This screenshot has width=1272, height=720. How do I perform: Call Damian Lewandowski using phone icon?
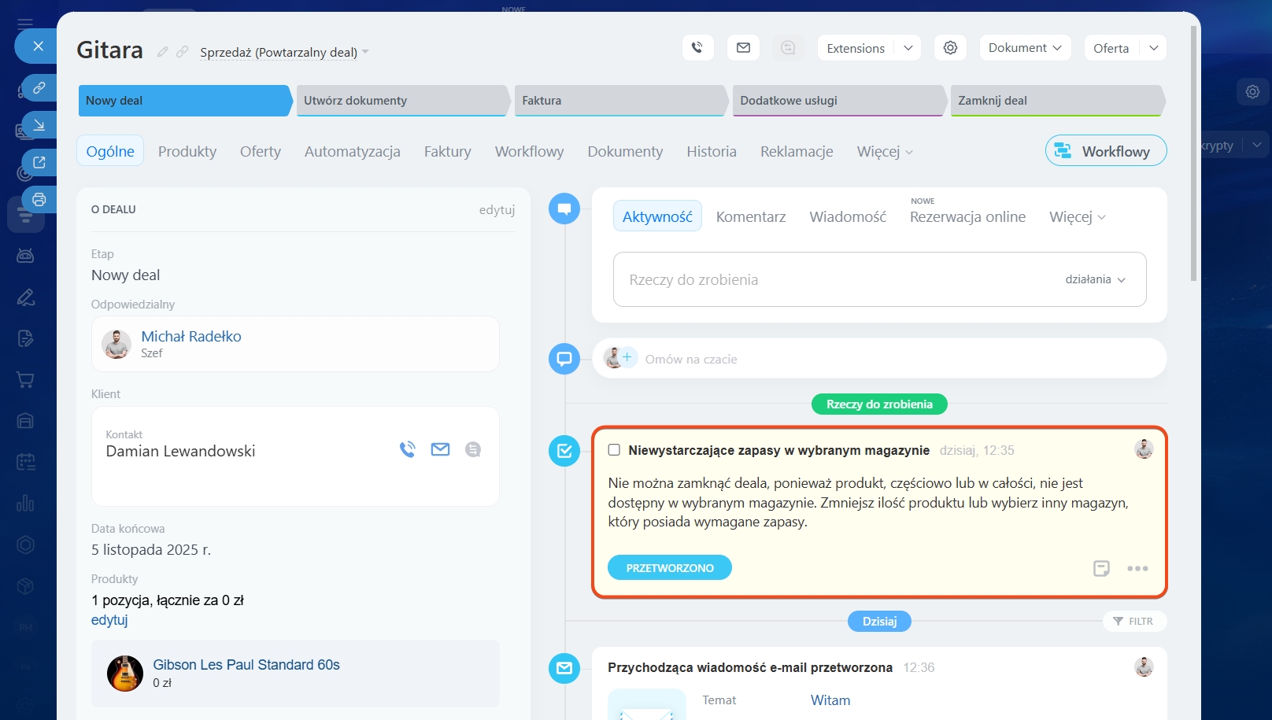click(407, 449)
